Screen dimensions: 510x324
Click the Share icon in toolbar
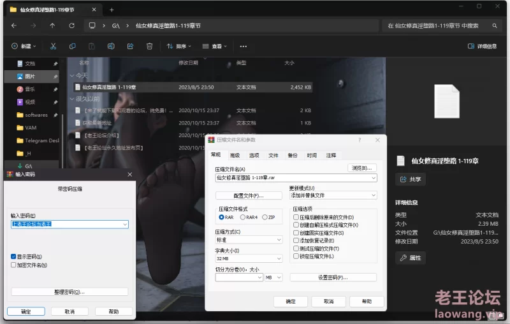[130, 46]
